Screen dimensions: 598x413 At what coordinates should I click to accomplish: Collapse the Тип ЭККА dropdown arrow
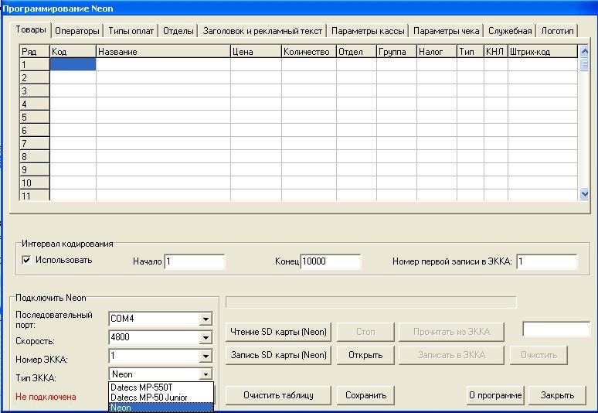click(206, 374)
